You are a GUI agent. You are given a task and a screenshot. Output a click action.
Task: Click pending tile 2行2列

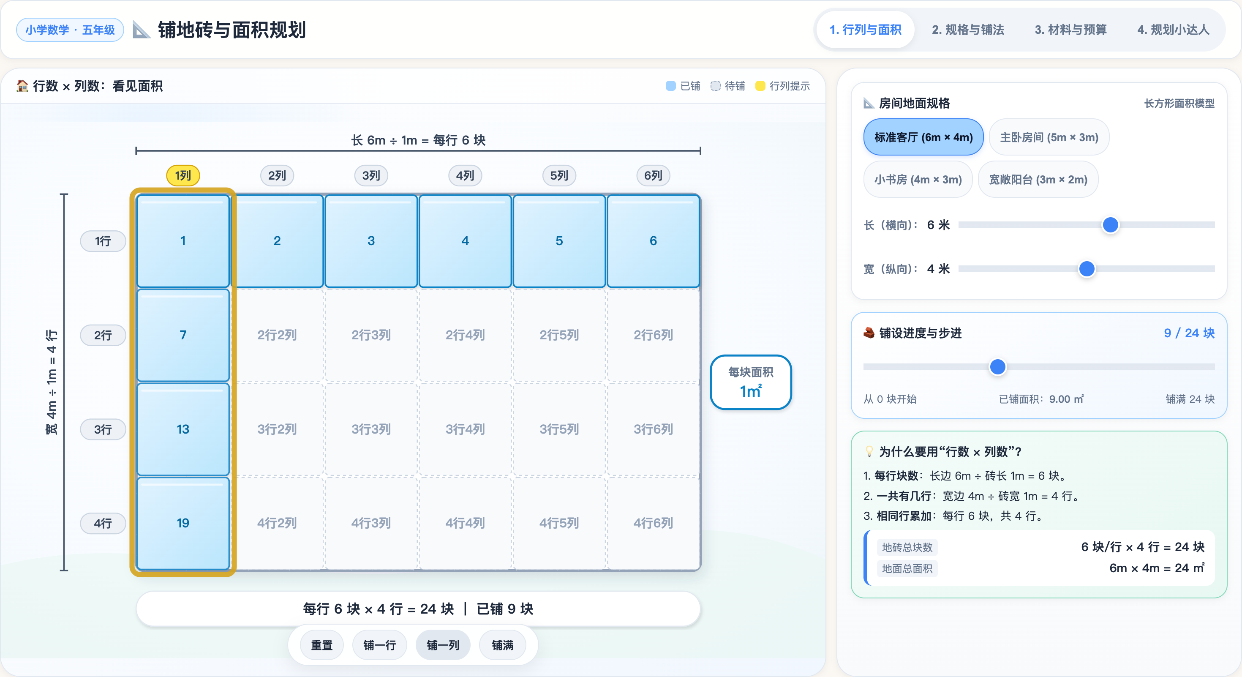pyautogui.click(x=277, y=335)
